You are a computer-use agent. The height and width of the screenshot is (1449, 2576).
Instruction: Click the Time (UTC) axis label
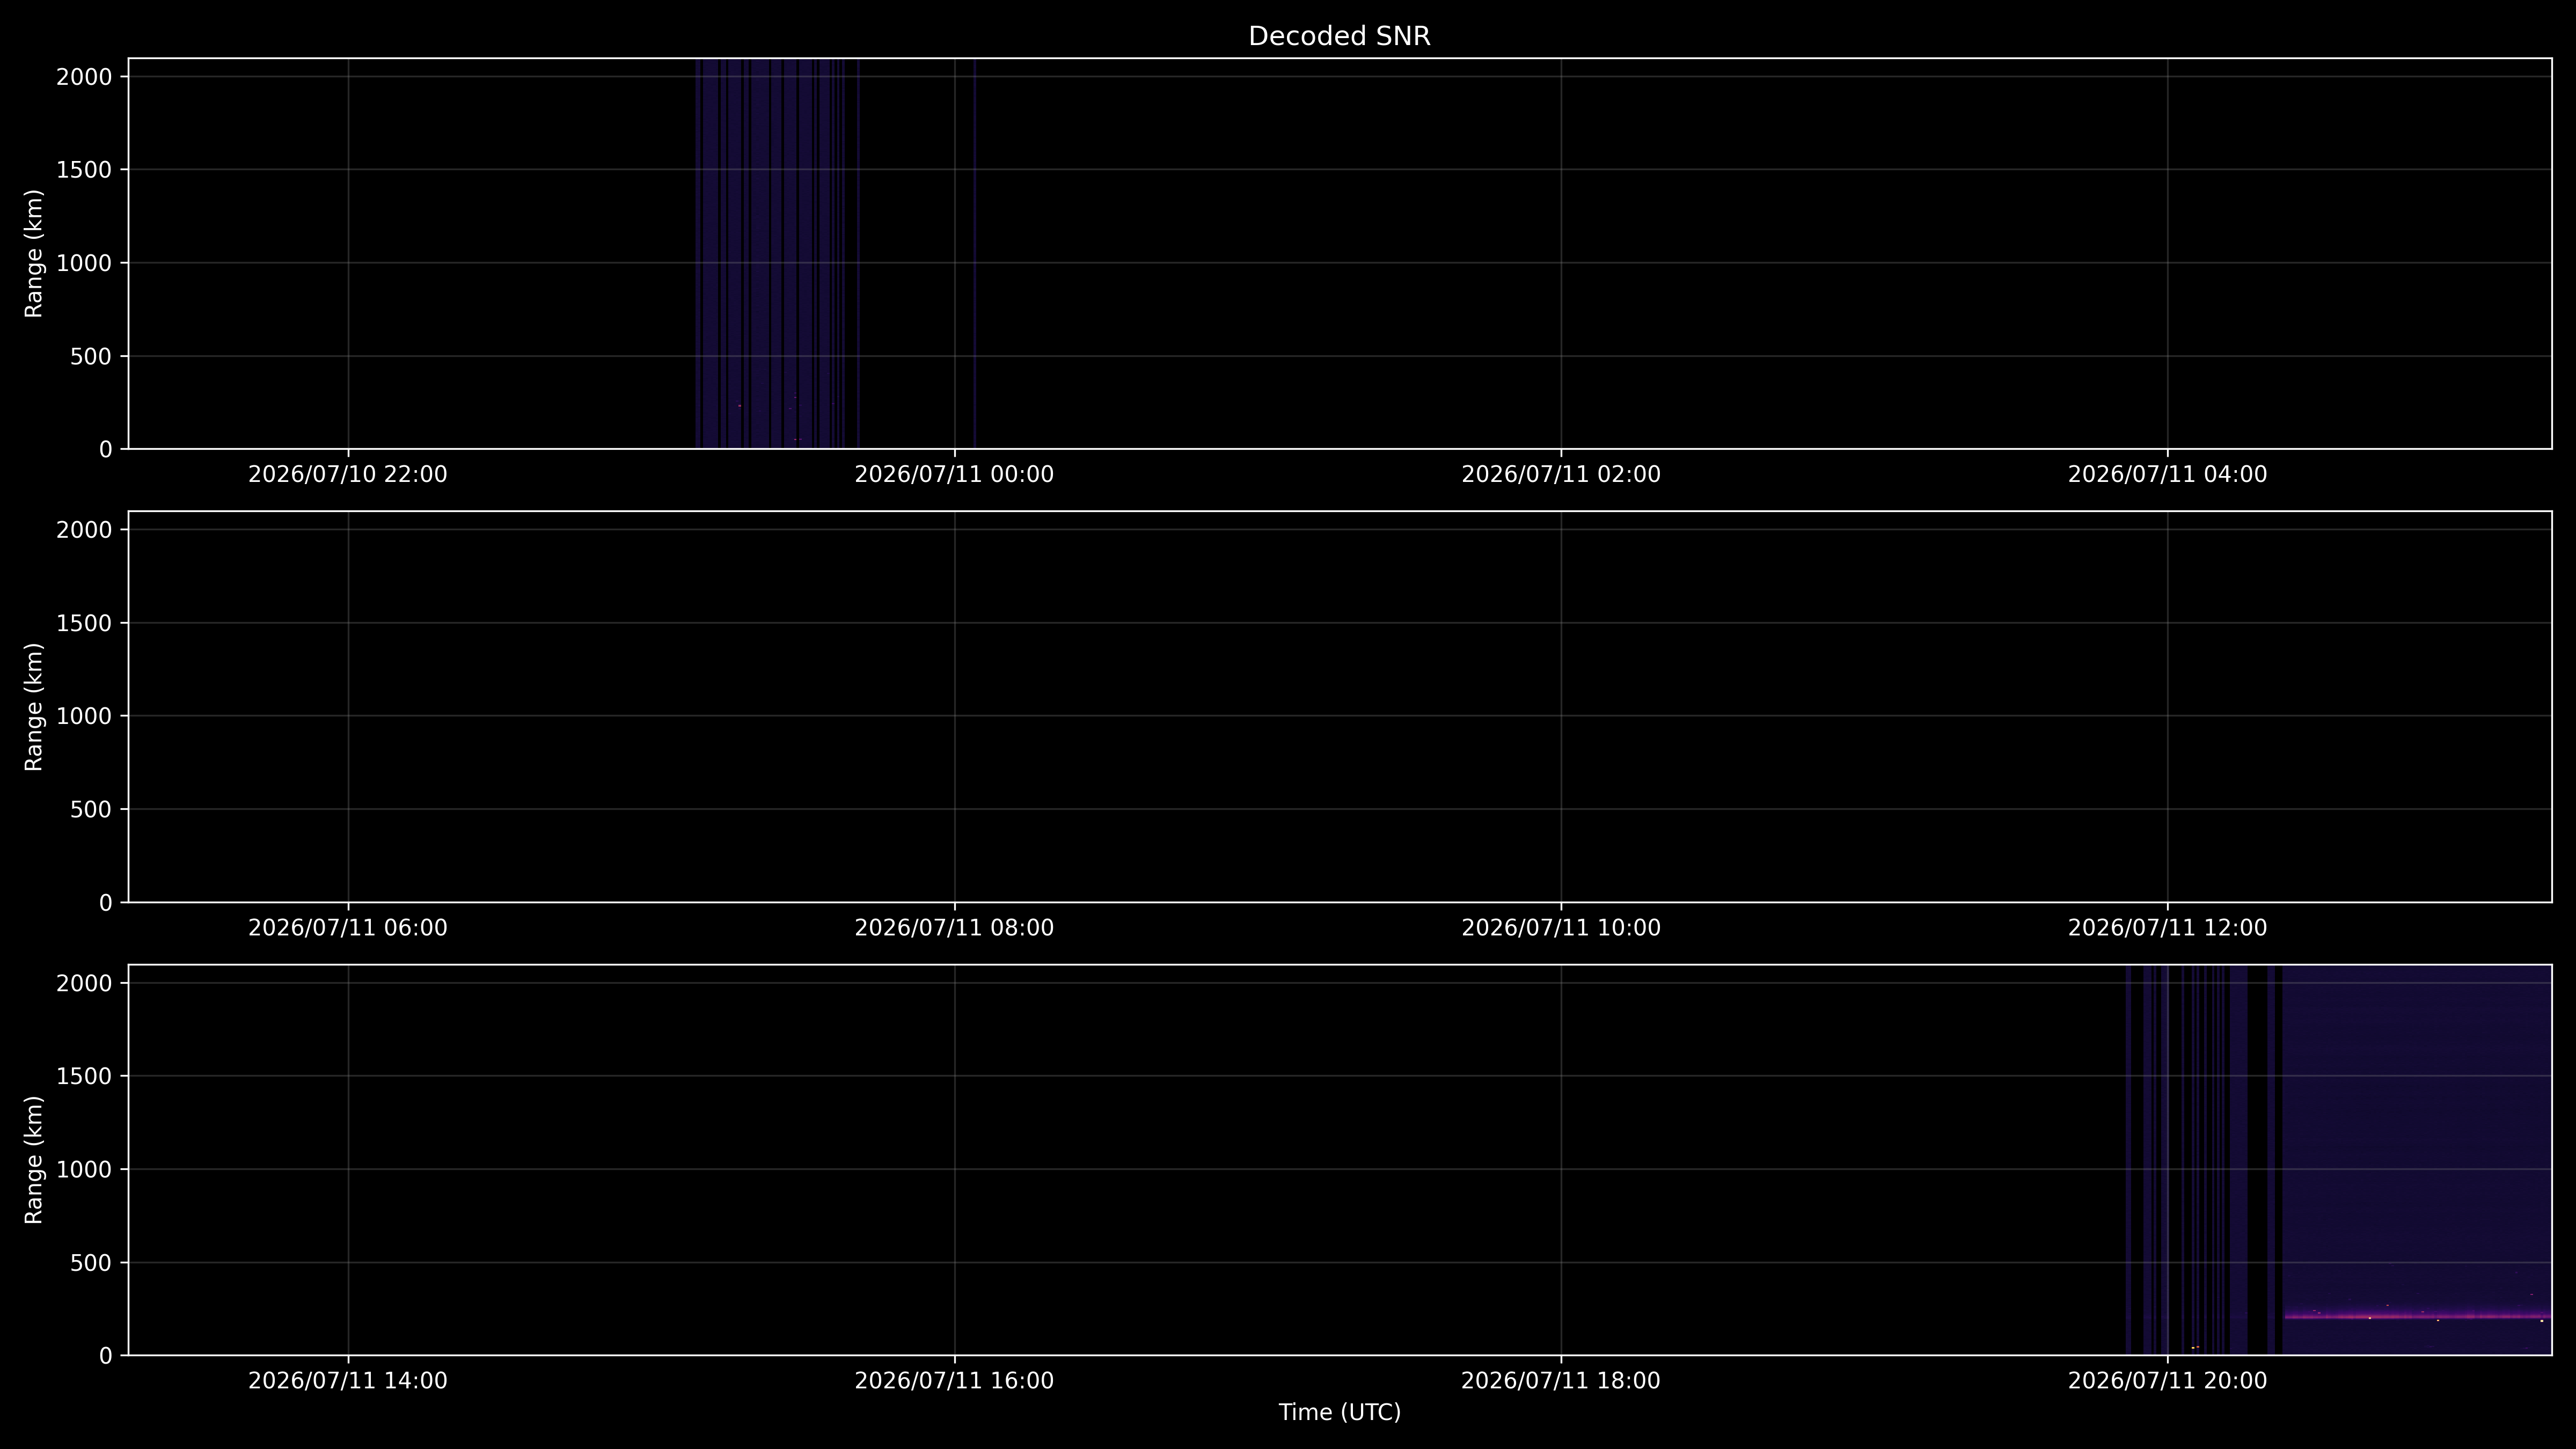pyautogui.click(x=1339, y=1412)
